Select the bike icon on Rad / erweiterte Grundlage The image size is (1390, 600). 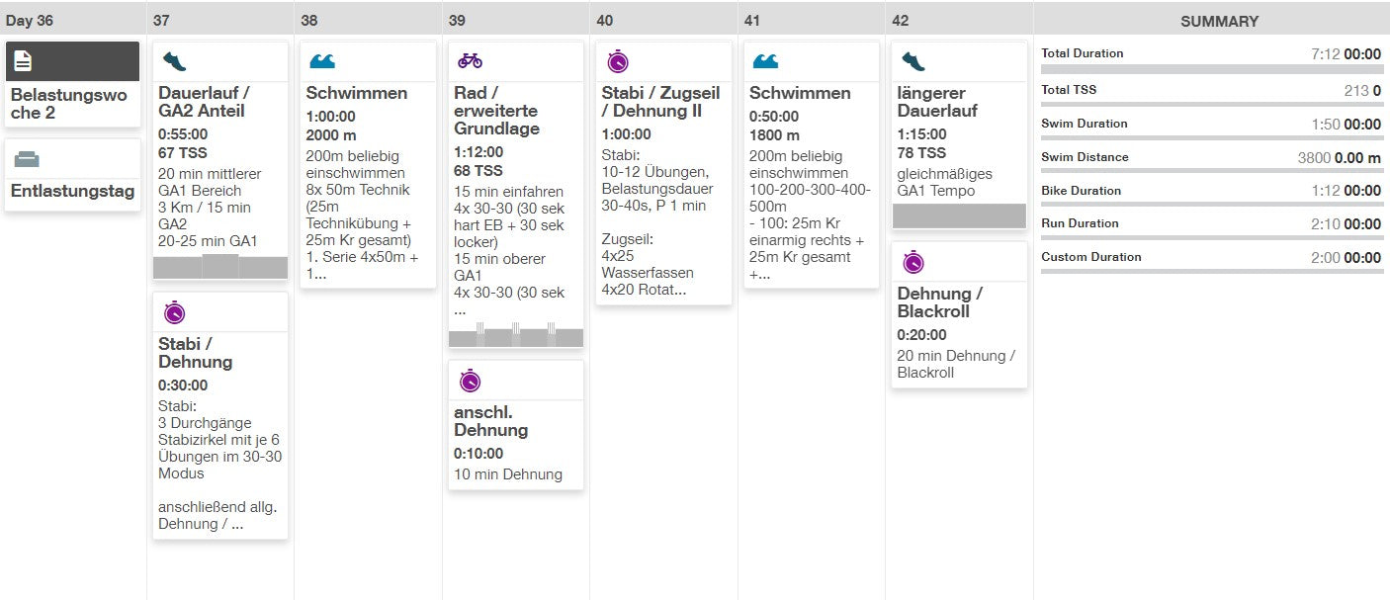point(469,60)
